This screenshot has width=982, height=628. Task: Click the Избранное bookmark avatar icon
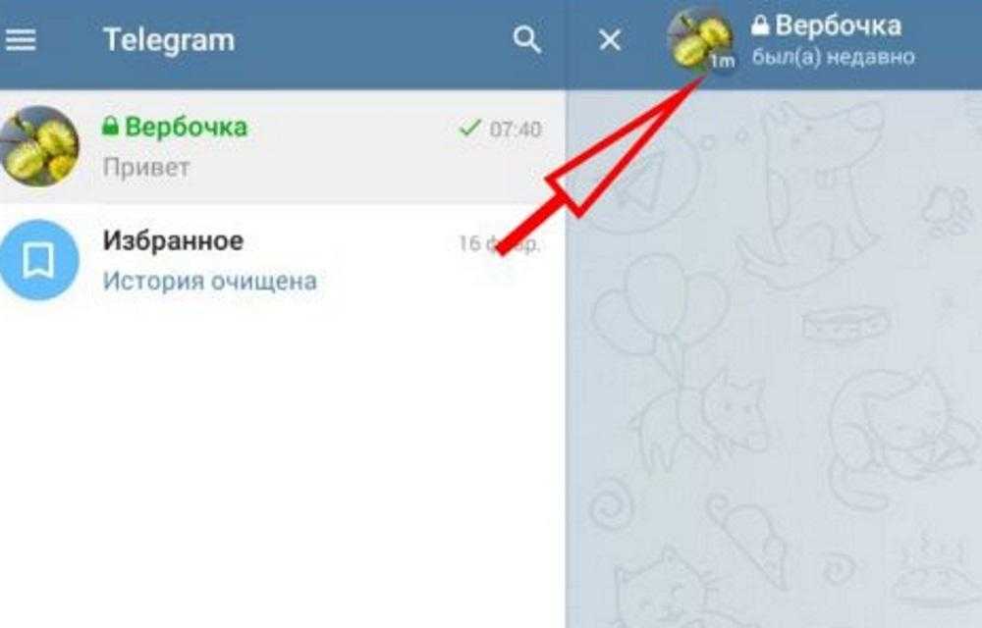[39, 260]
